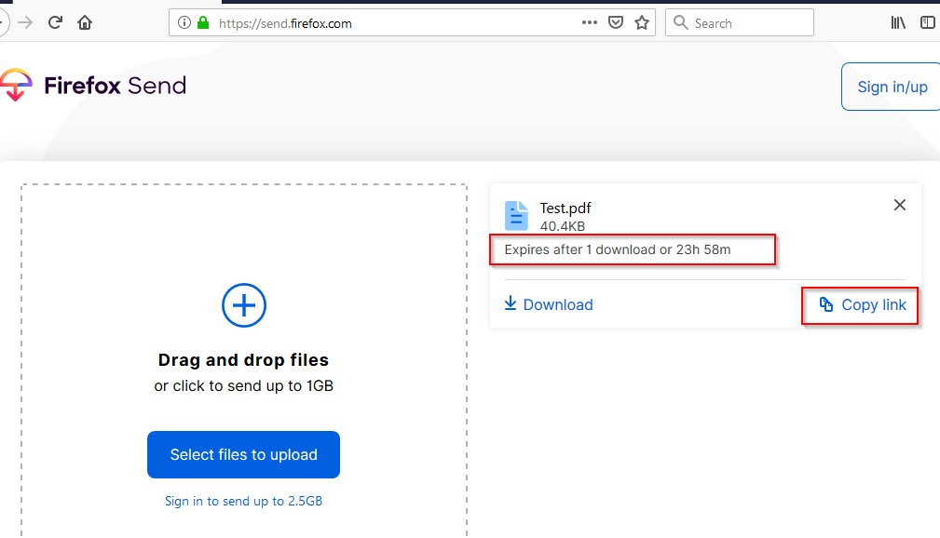
Task: Open the Library menu
Action: tap(898, 23)
